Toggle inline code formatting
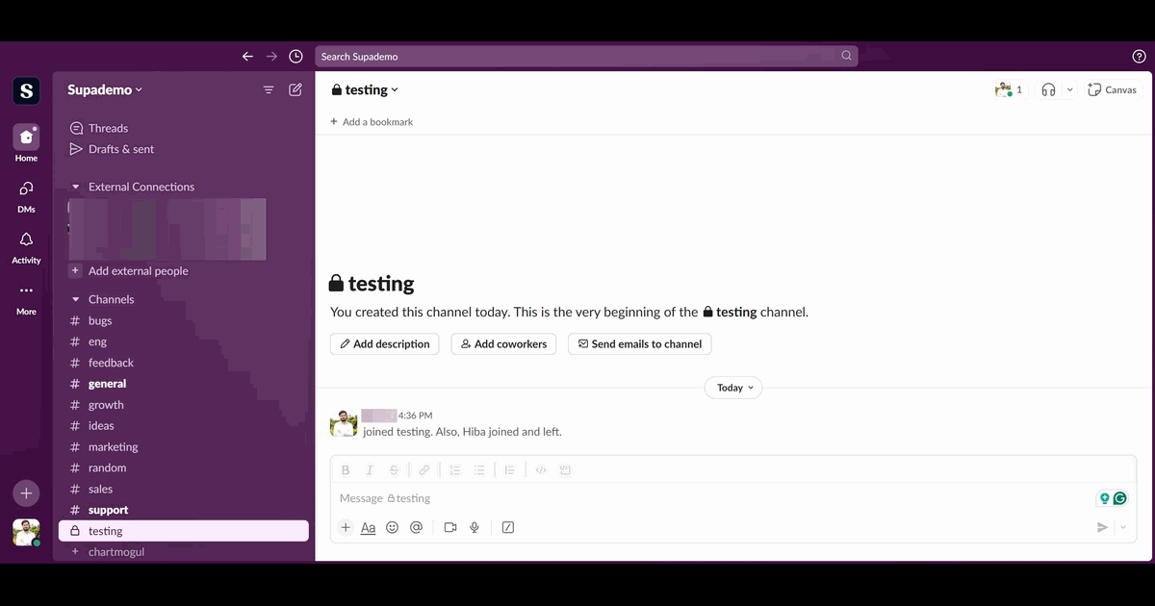Viewport: 1155px width, 606px height. [540, 470]
